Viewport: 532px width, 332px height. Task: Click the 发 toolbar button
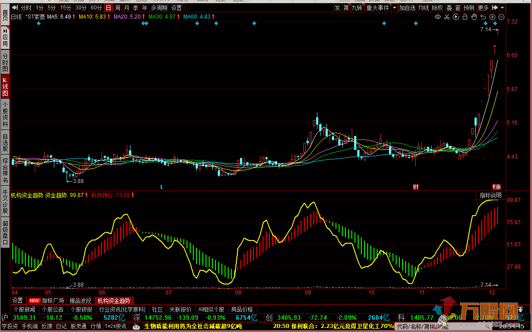click(x=337, y=7)
